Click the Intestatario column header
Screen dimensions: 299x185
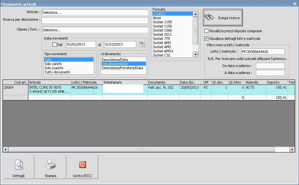click(125, 82)
